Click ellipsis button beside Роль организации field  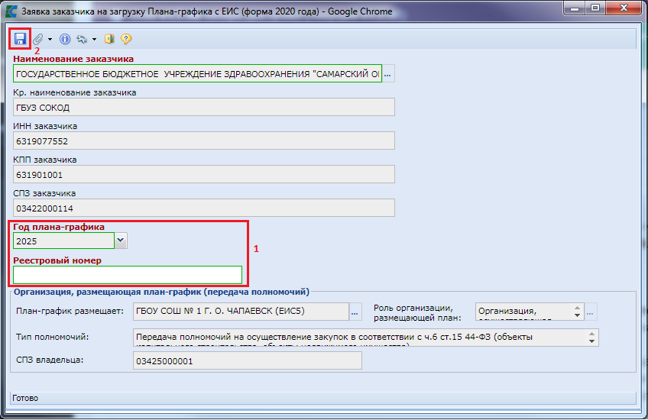point(591,312)
